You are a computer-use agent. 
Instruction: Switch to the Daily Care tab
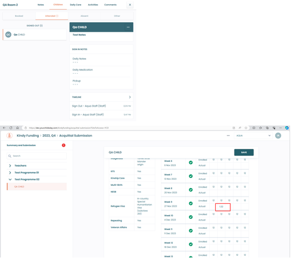click(x=75, y=5)
